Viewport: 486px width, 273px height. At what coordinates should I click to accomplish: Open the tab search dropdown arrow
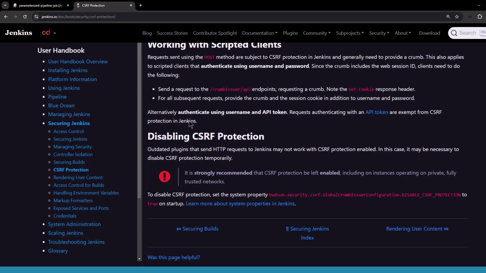tap(5, 5)
